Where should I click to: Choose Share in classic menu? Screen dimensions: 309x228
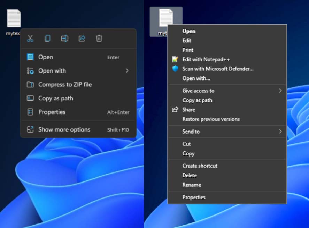point(227,110)
